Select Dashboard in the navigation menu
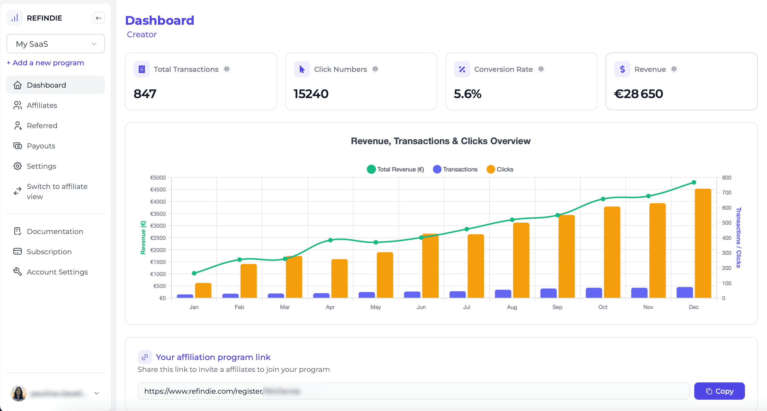Viewport: 767px width, 411px height. pyautogui.click(x=47, y=85)
